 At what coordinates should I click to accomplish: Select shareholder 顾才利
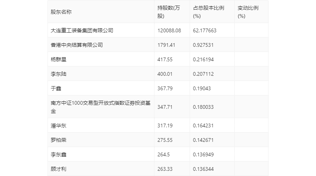[x=58, y=169]
